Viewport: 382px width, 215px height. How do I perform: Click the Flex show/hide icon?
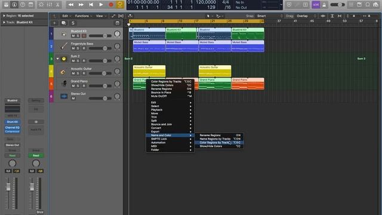click(121, 16)
